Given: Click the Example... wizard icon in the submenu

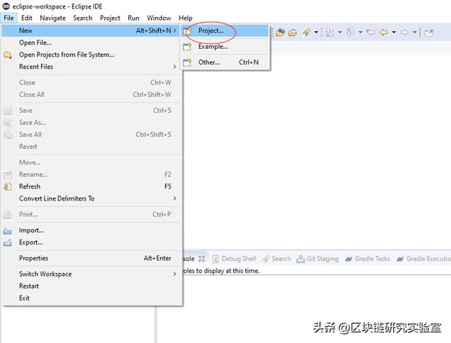Looking at the screenshot, I should pyautogui.click(x=187, y=47).
